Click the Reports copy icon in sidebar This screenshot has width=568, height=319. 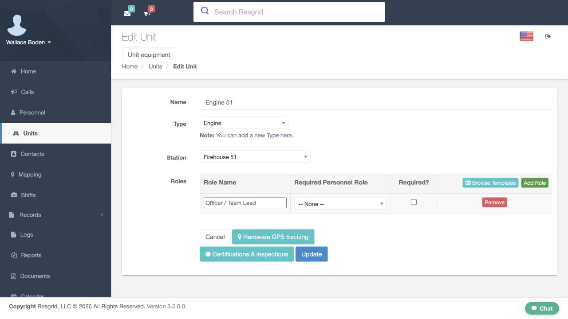point(14,255)
